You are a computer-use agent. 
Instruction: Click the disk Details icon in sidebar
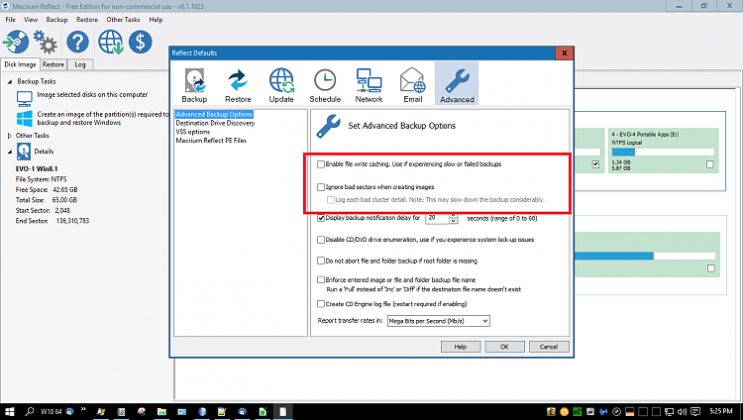pyautogui.click(x=24, y=152)
